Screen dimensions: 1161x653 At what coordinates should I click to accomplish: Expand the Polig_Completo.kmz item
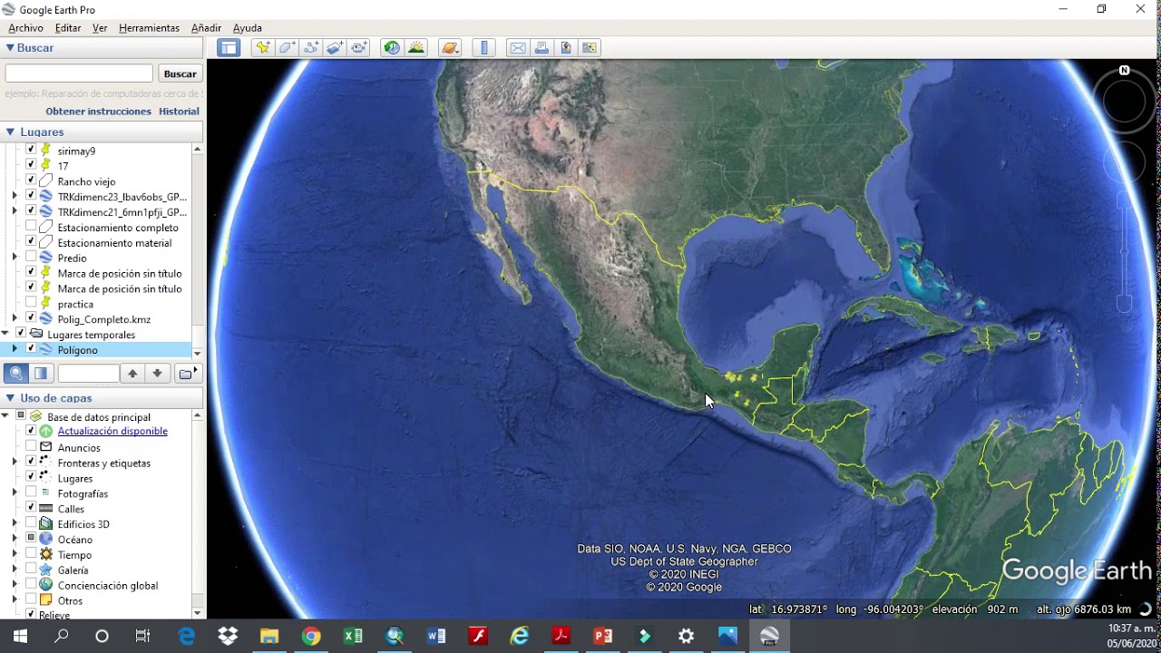pos(15,318)
